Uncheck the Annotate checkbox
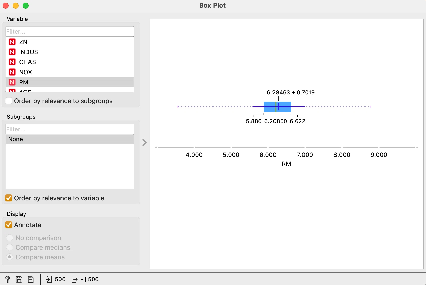 9,225
